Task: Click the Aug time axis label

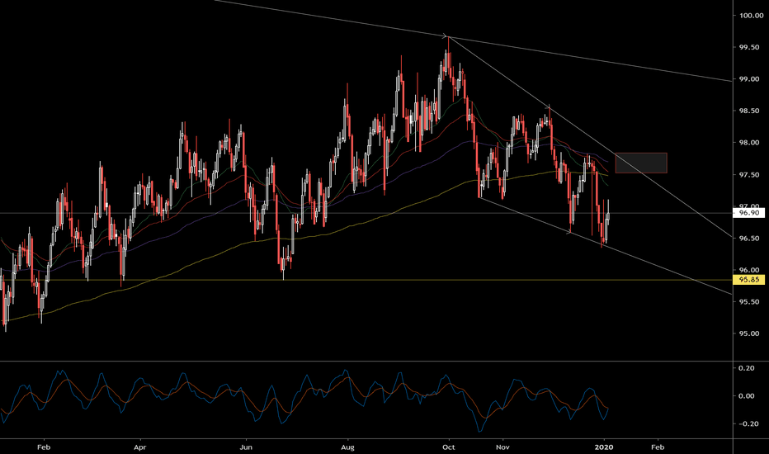Action: coord(347,447)
